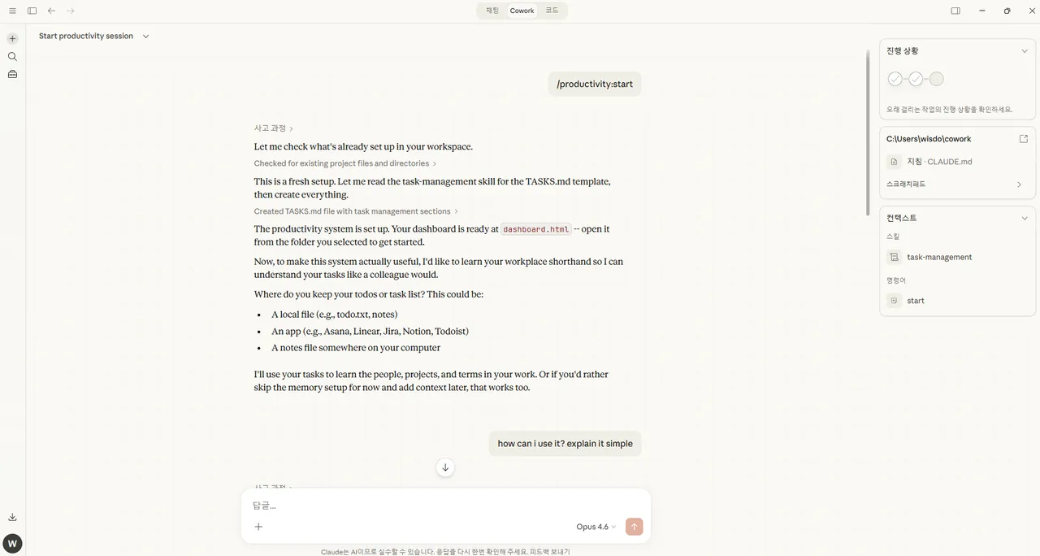
Task: Click the C:\Users\wisdo\cowork folder path
Action: [929, 139]
